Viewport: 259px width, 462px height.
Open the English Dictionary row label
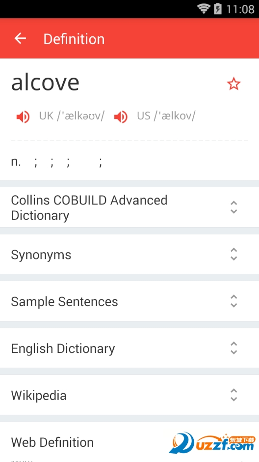click(x=63, y=348)
